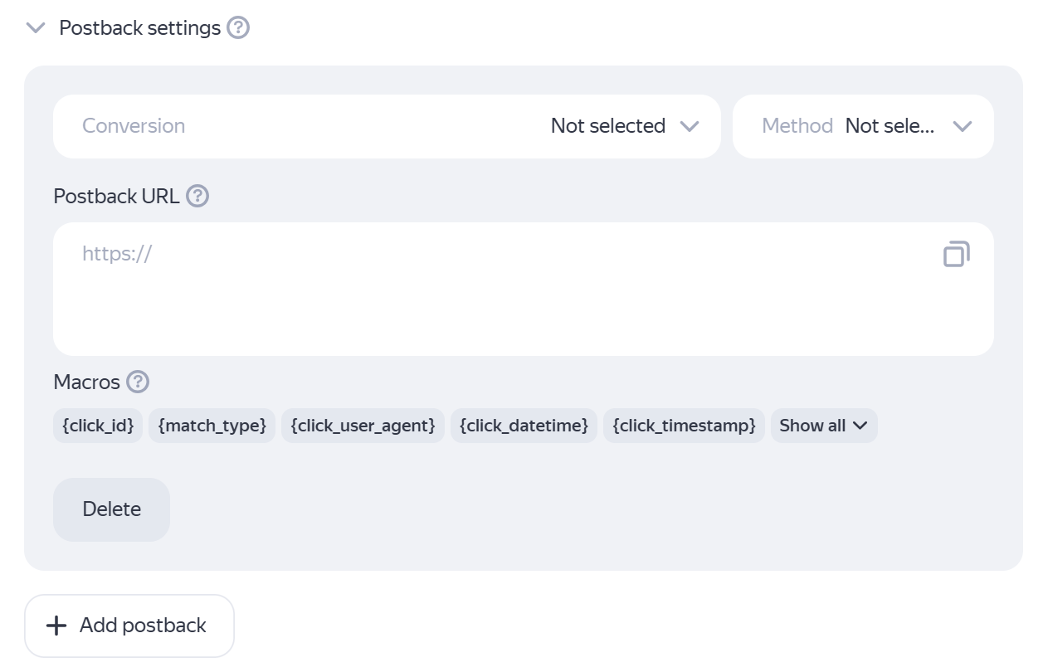
Task: Insert the {match_type} macro
Action: 212,426
